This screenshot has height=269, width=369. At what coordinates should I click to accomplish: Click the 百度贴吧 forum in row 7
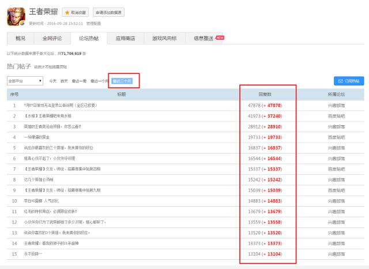[336, 169]
